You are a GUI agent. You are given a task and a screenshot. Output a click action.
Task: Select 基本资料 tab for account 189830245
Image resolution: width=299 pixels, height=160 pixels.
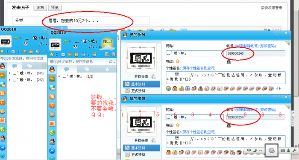(x=141, y=84)
